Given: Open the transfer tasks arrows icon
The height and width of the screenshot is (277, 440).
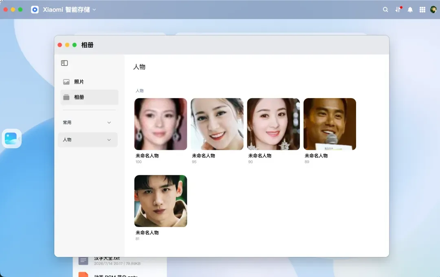Looking at the screenshot, I should [398, 9].
